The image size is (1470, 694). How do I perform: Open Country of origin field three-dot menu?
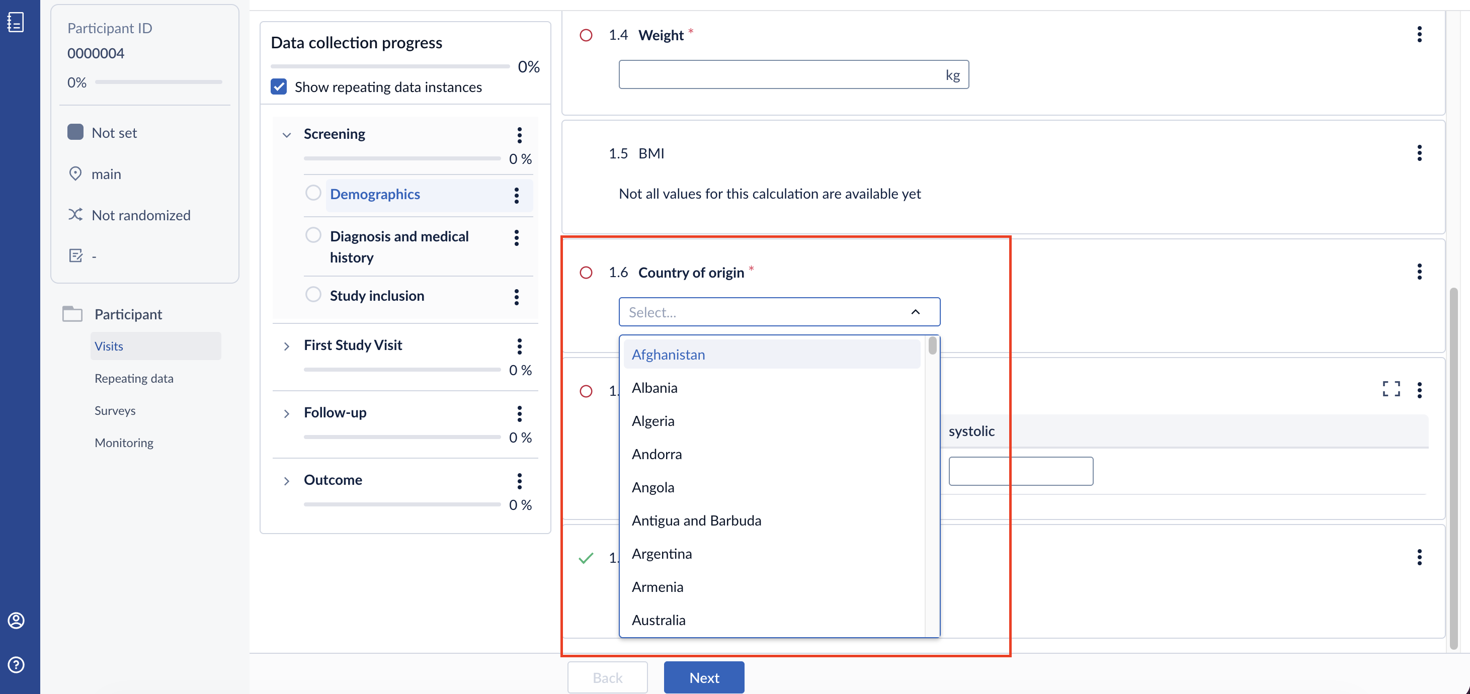tap(1419, 272)
